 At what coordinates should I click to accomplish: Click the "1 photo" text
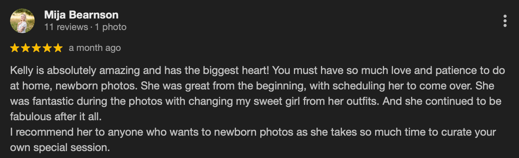click(110, 27)
